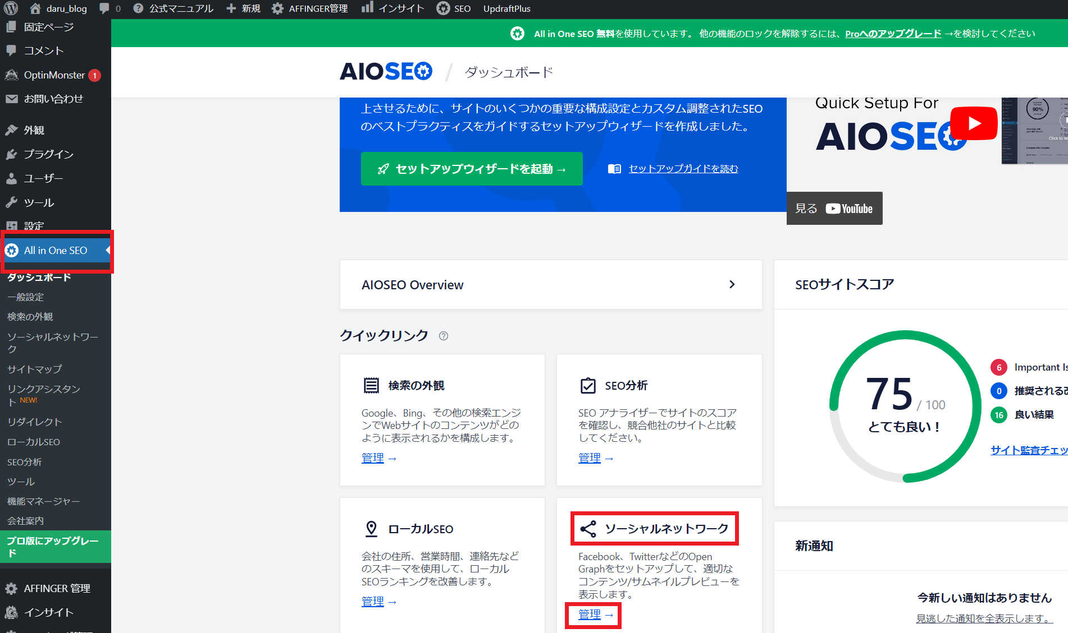Click the 検索の外観 card list icon
Viewport: 1068px width, 633px height.
coord(371,385)
